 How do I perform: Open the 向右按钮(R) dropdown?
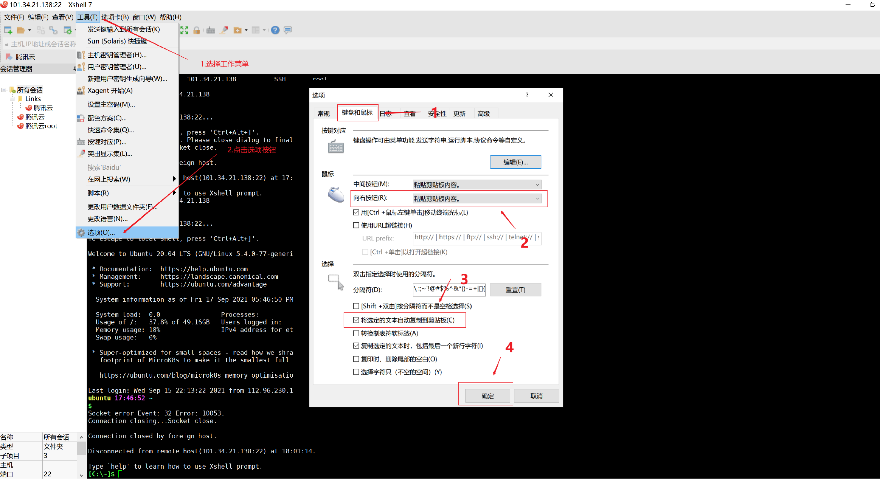tap(477, 198)
